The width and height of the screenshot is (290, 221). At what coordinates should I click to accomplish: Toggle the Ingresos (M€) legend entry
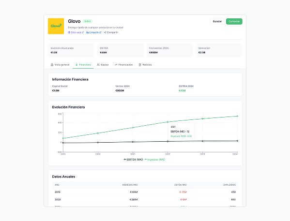pyautogui.click(x=154, y=160)
